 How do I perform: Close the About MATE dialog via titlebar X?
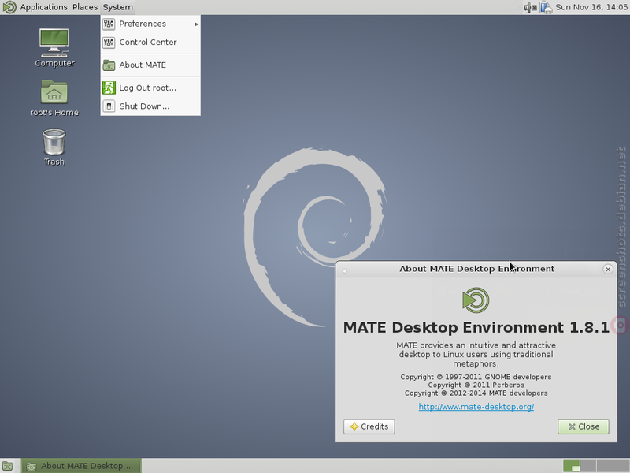click(608, 269)
